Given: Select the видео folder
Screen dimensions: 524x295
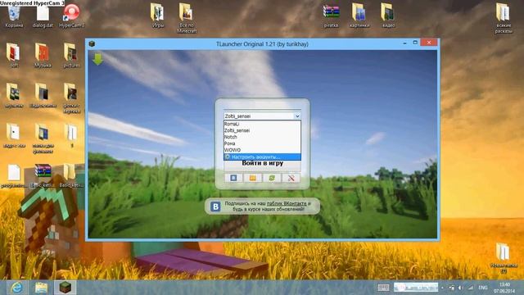Looking at the screenshot, I should (388, 16).
